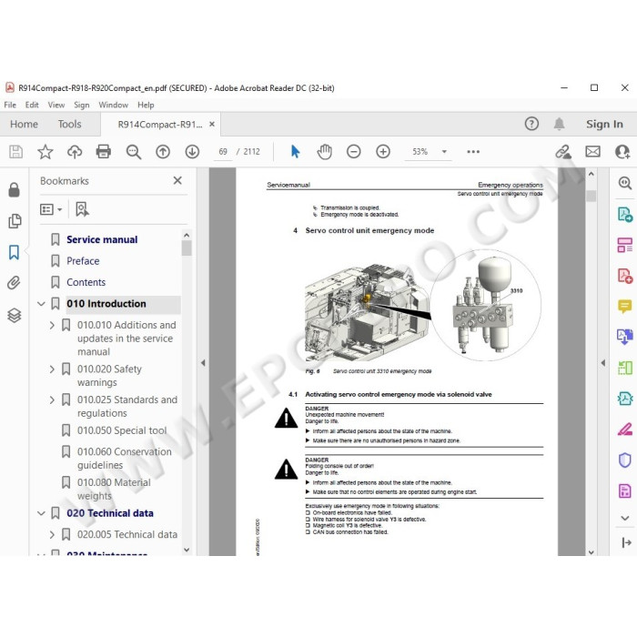This screenshot has width=637, height=637.
Task: Open the Attachments paperclip panel
Action: pyautogui.click(x=14, y=283)
